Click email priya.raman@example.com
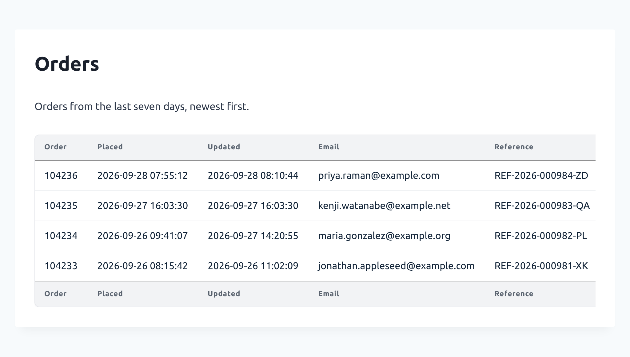This screenshot has height=357, width=630. [x=379, y=176]
